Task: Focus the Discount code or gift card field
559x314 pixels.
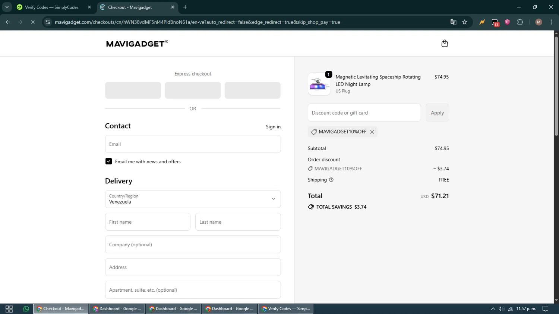Action: coord(364,113)
